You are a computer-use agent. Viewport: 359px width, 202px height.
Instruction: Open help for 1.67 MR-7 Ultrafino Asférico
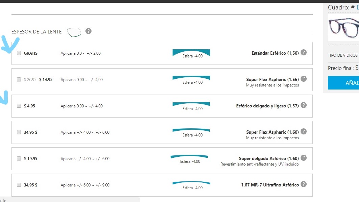click(x=304, y=184)
